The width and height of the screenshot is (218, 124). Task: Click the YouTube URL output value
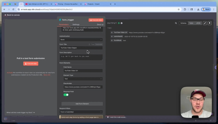pos(147,33)
